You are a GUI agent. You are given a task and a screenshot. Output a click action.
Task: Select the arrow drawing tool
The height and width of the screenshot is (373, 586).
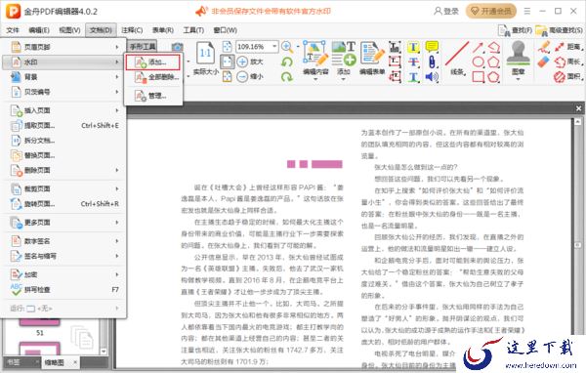478,47
